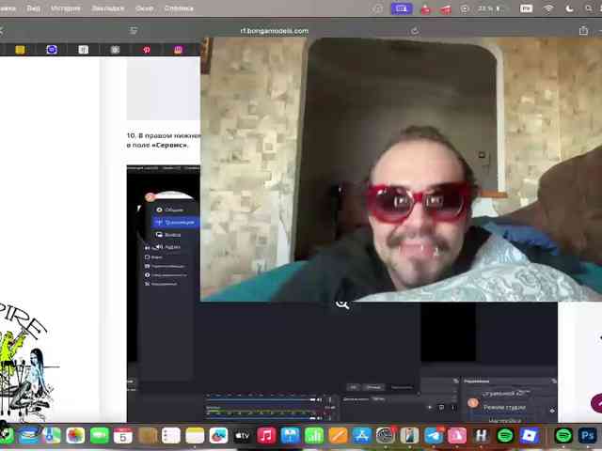Screen dimensions: 602x451
Task: Open the Закладки menu
Action: [x=108, y=8]
